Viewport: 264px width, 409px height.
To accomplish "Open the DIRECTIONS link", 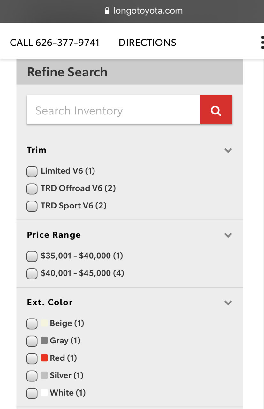I will (147, 43).
